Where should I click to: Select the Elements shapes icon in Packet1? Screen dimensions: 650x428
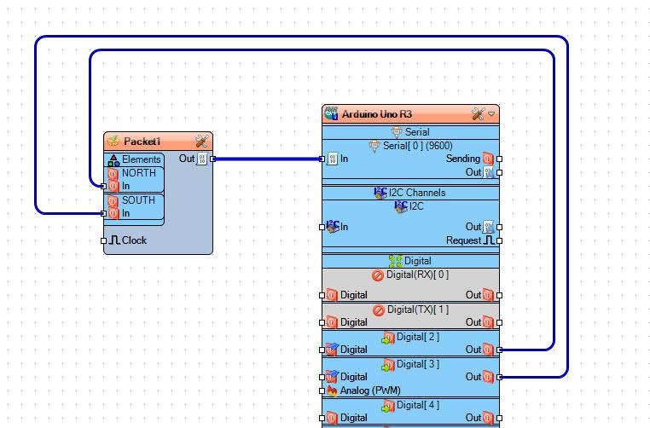click(113, 160)
